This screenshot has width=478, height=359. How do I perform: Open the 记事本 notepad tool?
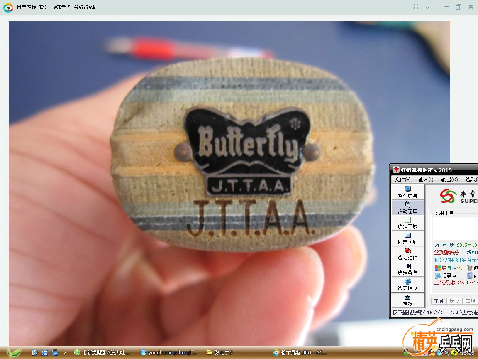(446, 275)
